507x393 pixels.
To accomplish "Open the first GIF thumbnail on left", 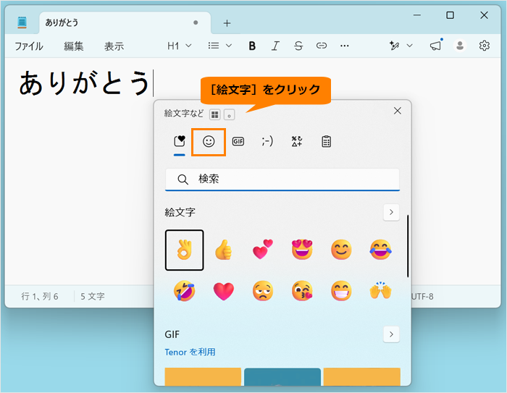I will point(203,377).
